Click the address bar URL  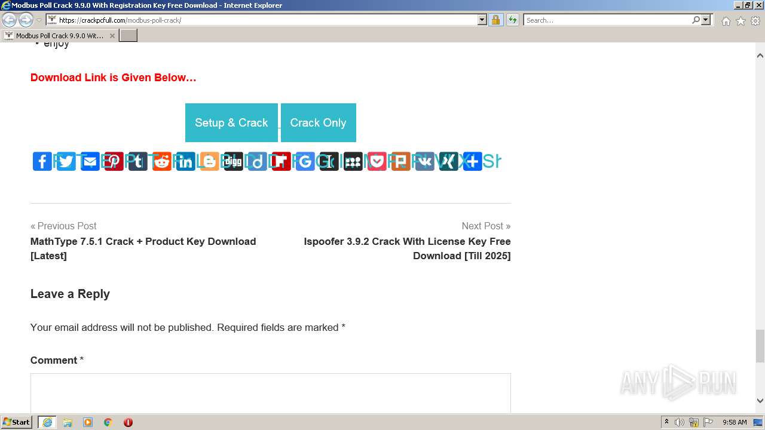coord(120,20)
